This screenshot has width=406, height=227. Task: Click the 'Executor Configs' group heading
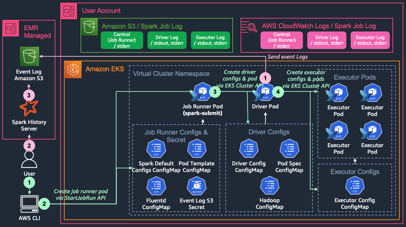[355, 172]
